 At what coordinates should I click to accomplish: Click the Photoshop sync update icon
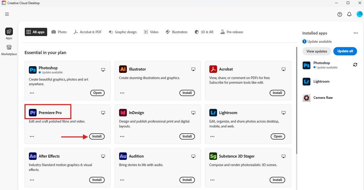[355, 65]
